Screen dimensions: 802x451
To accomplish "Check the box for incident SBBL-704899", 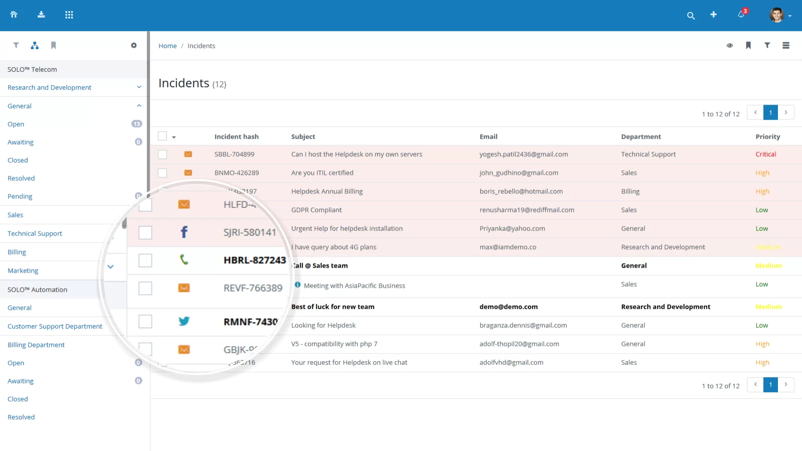I will pyautogui.click(x=162, y=154).
